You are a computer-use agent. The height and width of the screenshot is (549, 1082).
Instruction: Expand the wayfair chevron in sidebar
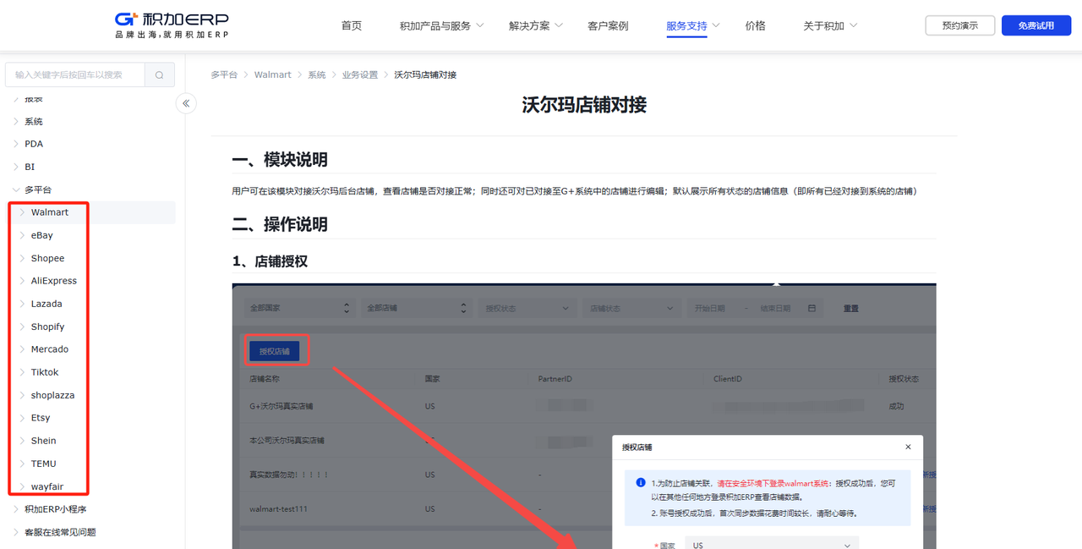[23, 486]
